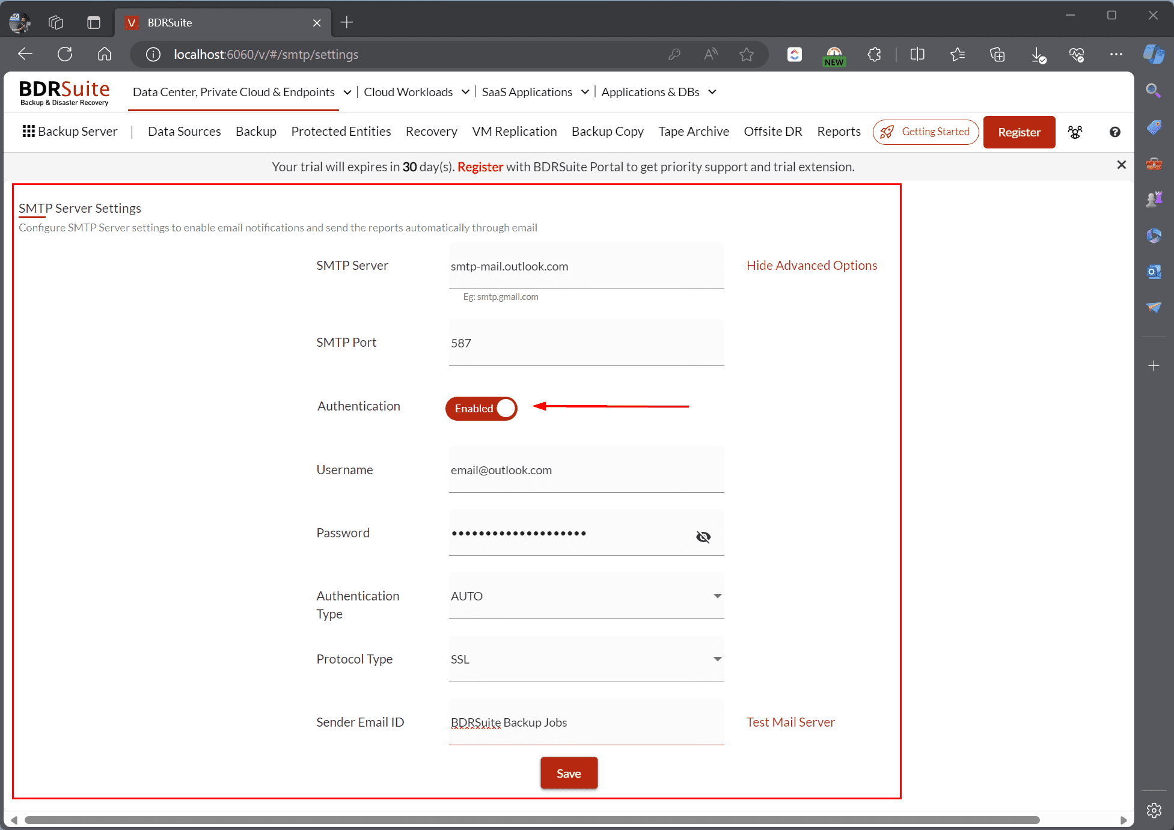Click Test Mail Server link
Screen dimensions: 1174x830
(x=790, y=722)
